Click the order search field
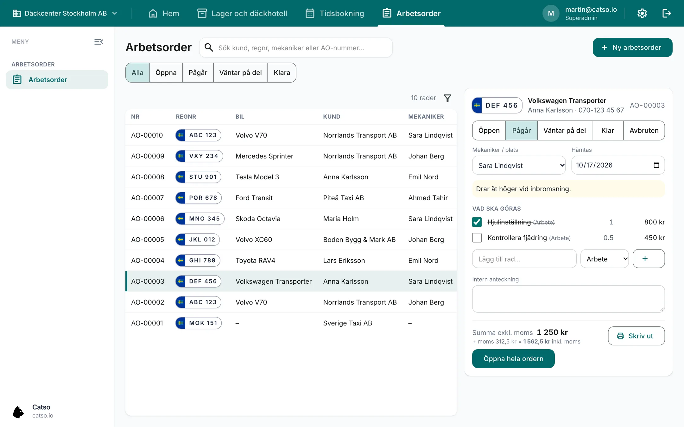The image size is (684, 427). [x=296, y=47]
